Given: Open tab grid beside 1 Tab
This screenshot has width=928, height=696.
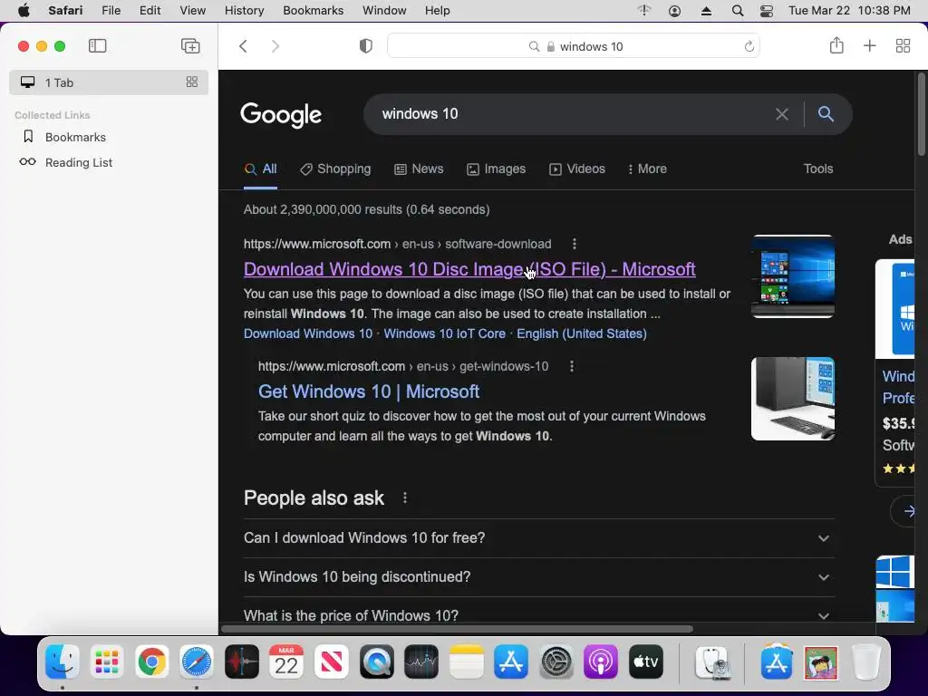Looking at the screenshot, I should tap(192, 82).
